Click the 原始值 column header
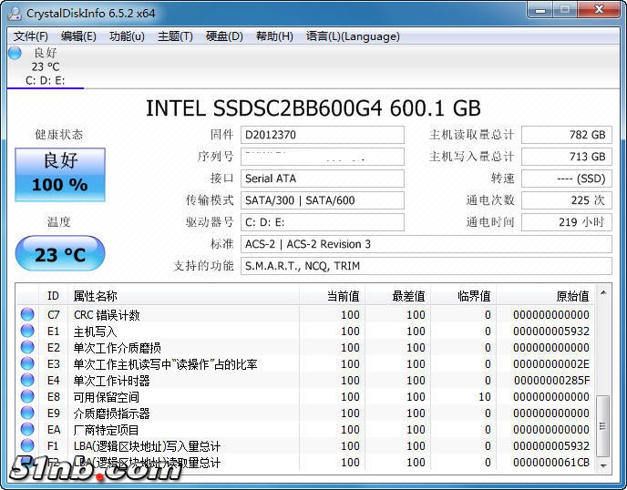 pyautogui.click(x=572, y=296)
